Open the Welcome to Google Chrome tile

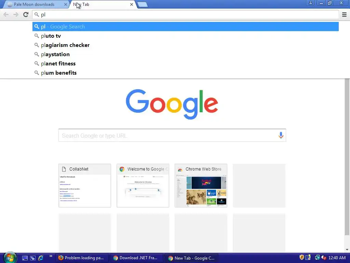(143, 186)
